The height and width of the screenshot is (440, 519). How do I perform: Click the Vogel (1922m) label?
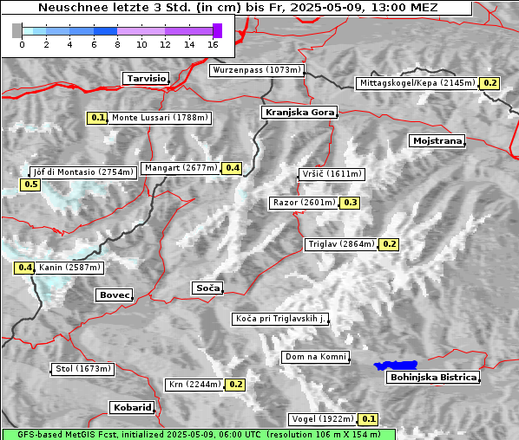(323, 419)
